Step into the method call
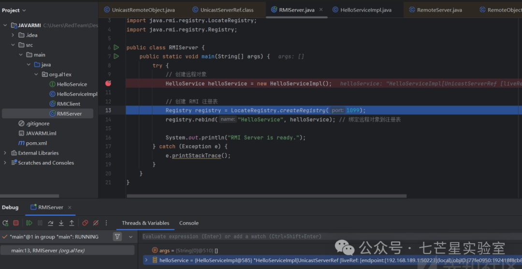522x269 pixels. pyautogui.click(x=61, y=223)
